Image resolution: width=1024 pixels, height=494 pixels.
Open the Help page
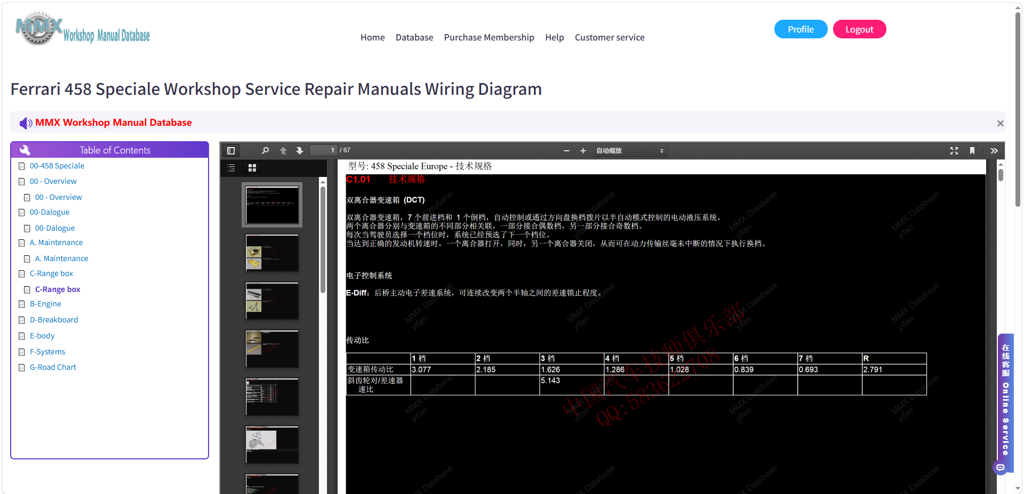(x=555, y=37)
